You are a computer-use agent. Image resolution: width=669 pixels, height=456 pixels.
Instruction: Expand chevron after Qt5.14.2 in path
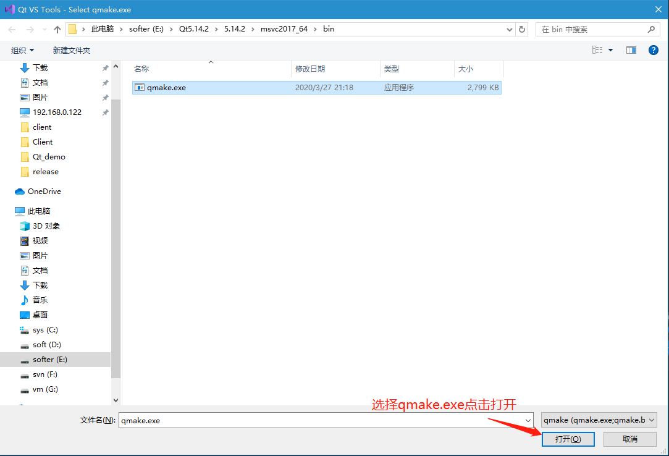coord(216,29)
